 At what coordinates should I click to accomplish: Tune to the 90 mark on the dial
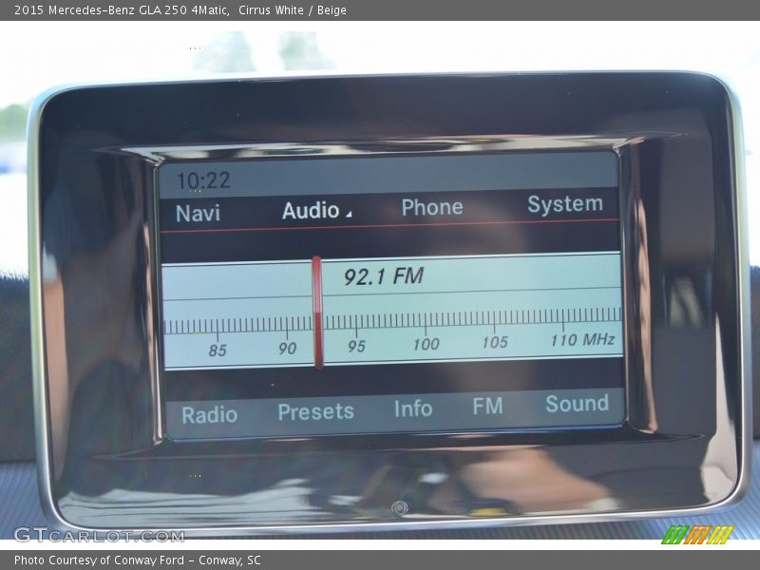click(x=287, y=348)
